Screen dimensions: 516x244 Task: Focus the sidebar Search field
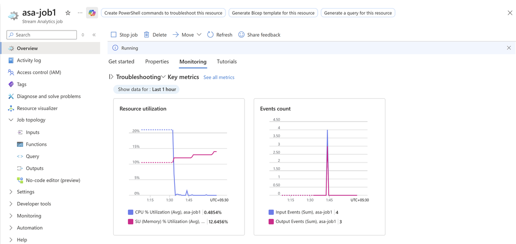coord(42,35)
